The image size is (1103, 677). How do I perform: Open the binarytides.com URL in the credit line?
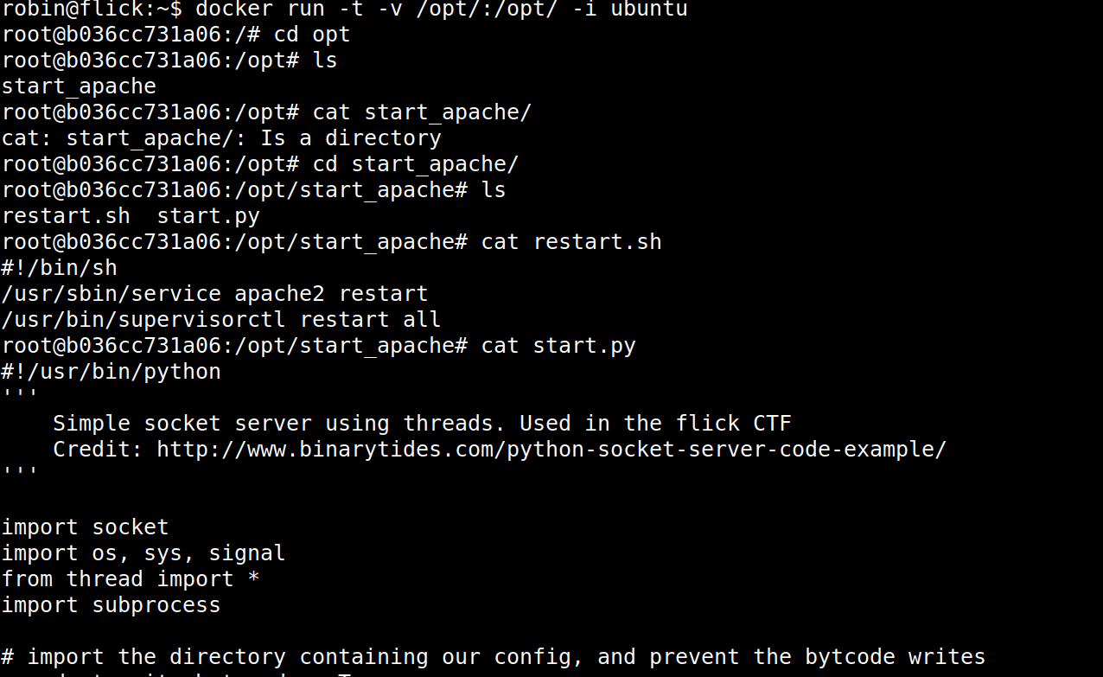551,450
